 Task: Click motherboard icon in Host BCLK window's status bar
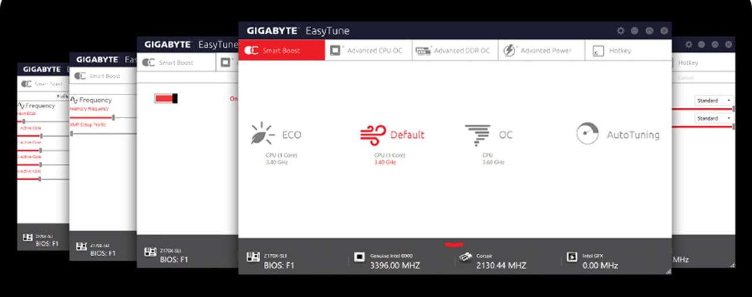27,237
